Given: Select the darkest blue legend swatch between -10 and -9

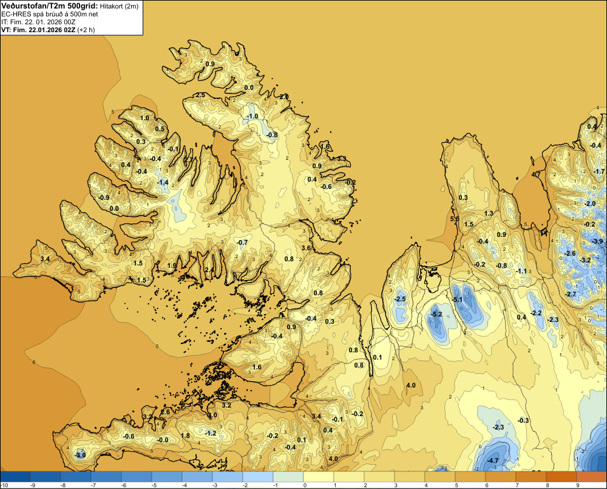Looking at the screenshot, I should [15, 476].
